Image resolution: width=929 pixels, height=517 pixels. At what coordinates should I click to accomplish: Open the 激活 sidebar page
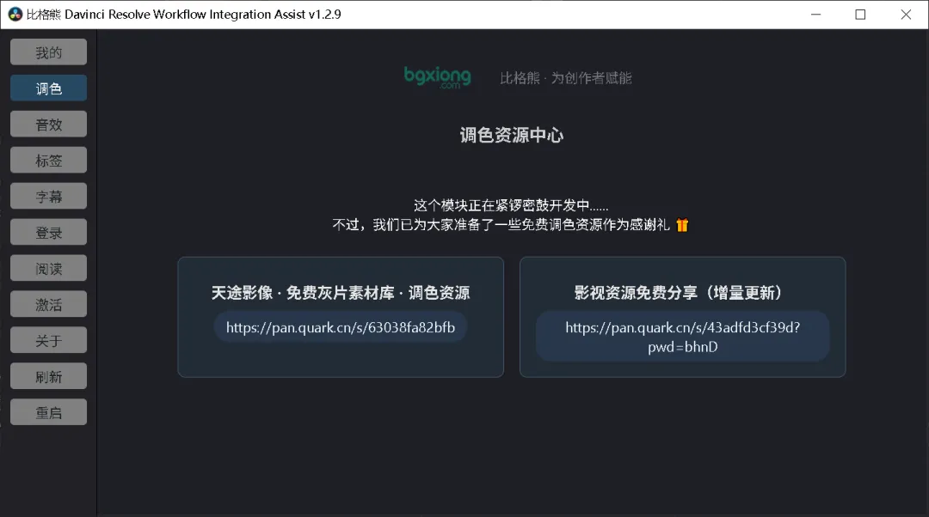point(48,305)
